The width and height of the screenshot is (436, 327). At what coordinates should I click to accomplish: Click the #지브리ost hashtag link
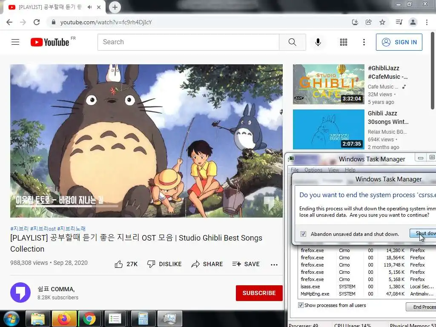(x=43, y=229)
